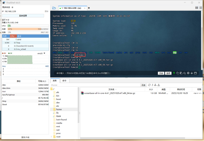Select the sshd process row
The width and height of the screenshot is (204, 141).
click(25, 39)
